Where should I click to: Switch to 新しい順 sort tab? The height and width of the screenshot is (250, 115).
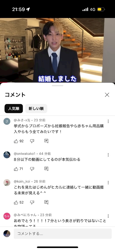36,108
